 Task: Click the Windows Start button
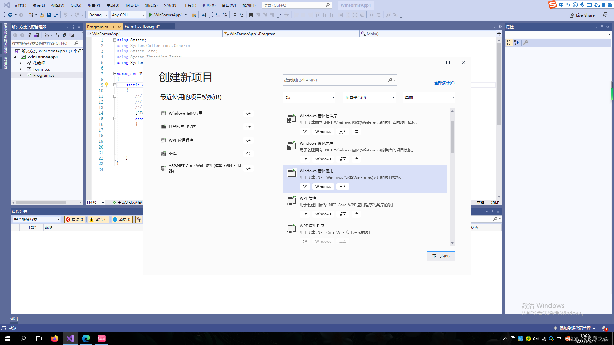8,339
